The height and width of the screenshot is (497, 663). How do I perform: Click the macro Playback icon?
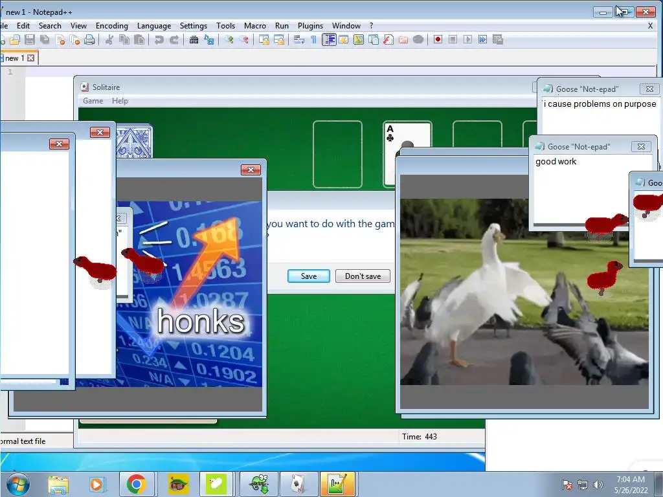tap(467, 39)
